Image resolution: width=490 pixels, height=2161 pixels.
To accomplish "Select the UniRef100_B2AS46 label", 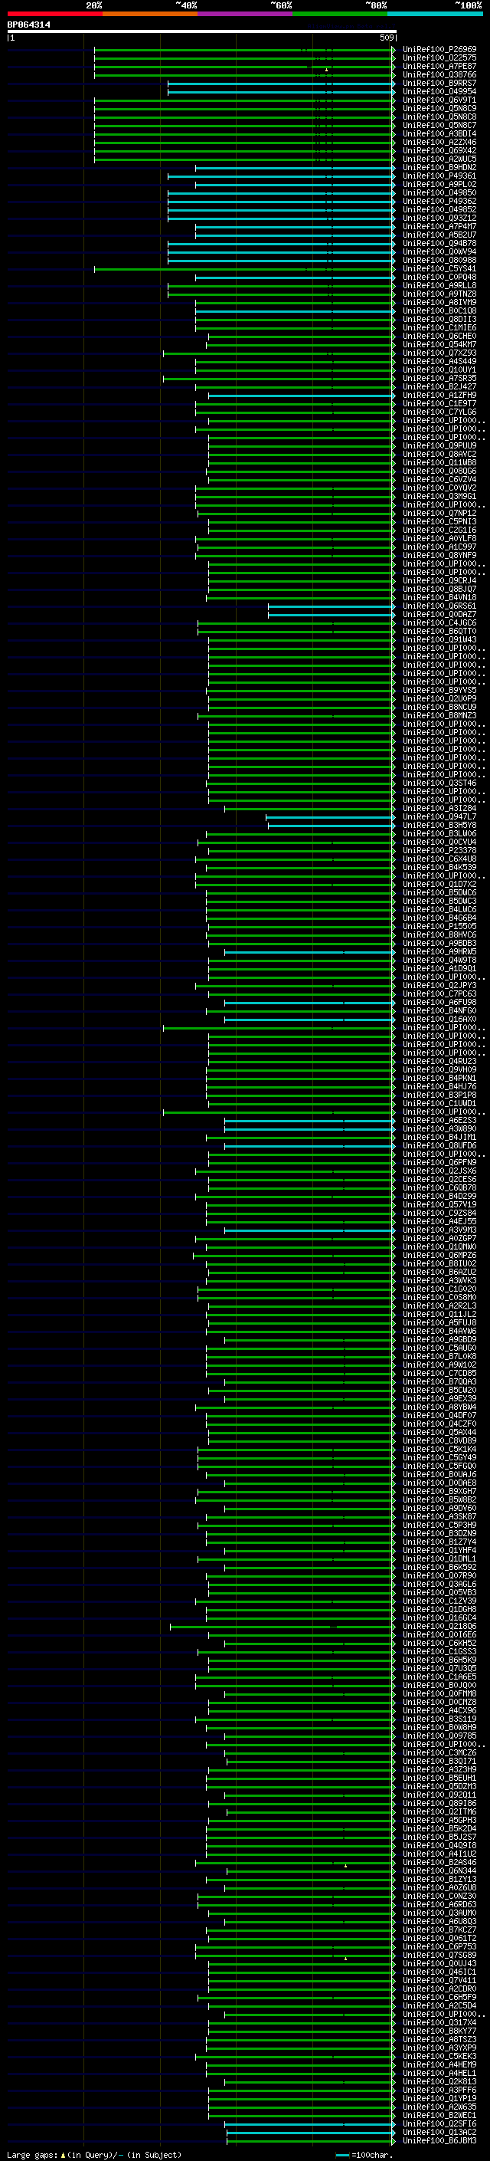I will point(439,1862).
